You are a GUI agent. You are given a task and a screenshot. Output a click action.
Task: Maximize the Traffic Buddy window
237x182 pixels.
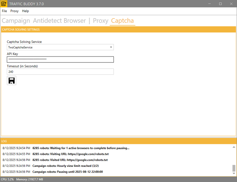tap(220, 4)
